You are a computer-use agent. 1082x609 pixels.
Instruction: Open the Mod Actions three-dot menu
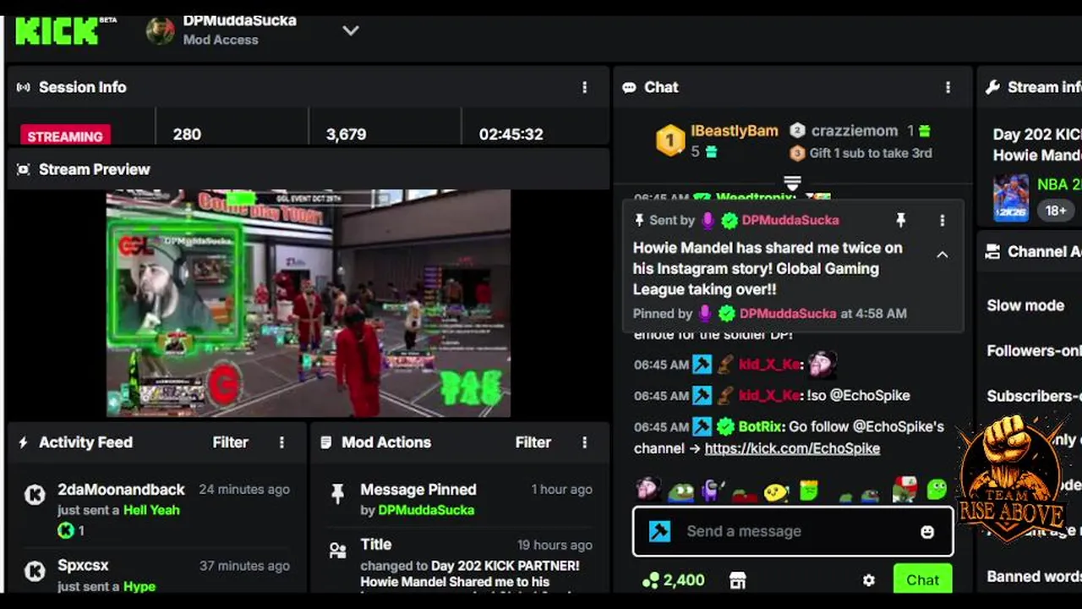tap(584, 442)
